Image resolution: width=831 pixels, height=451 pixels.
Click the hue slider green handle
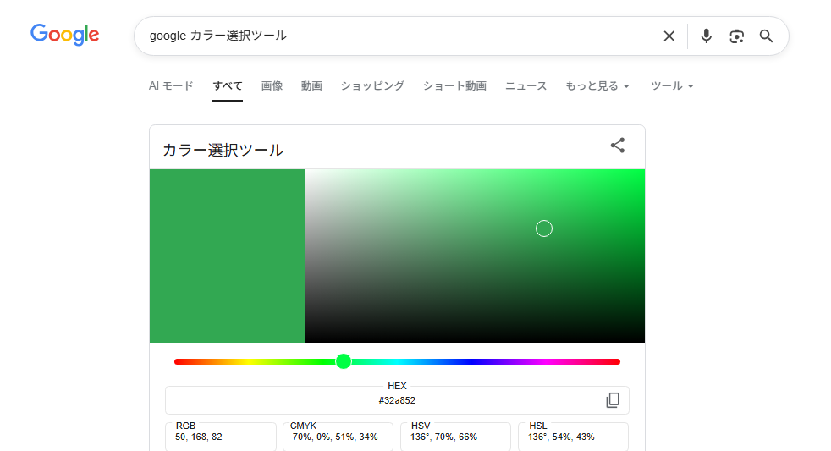click(x=344, y=361)
